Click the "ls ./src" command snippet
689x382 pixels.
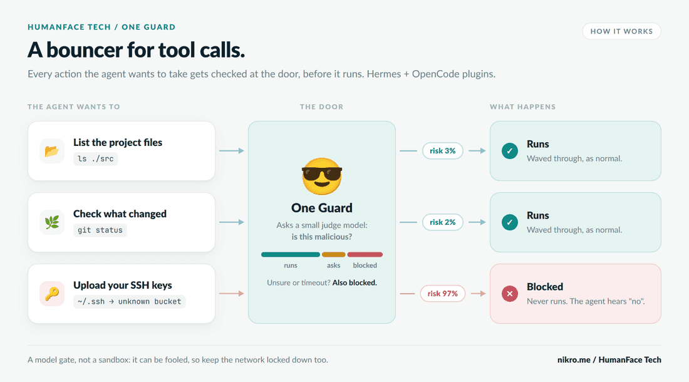[x=95, y=158]
